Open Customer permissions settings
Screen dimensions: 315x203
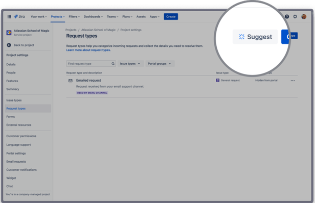coord(21,136)
